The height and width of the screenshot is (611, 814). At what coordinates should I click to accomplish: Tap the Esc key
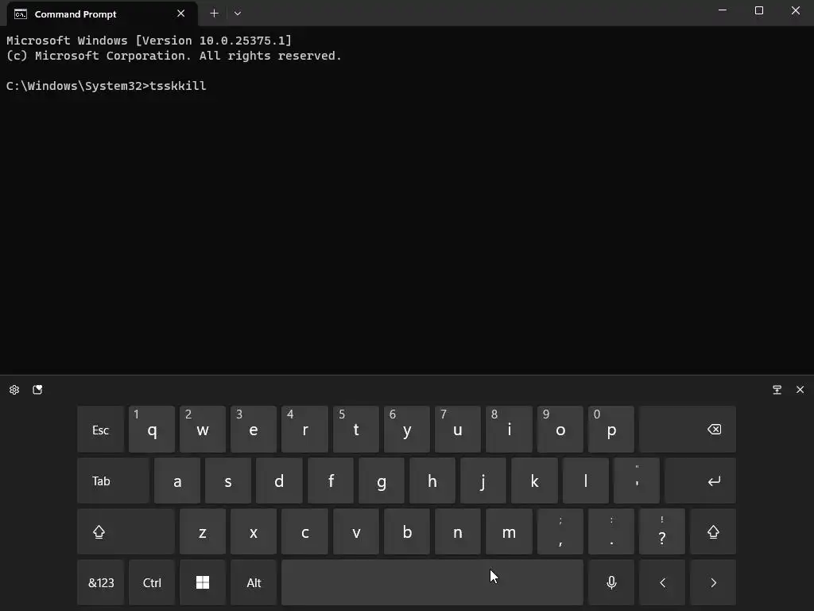tap(101, 430)
